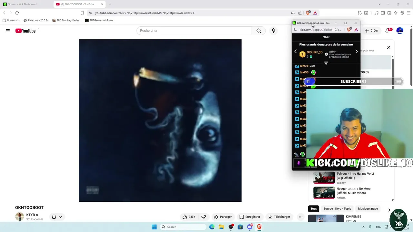The width and height of the screenshot is (413, 232).
Task: Click the YouTube search magnifier button
Action: pos(258,31)
